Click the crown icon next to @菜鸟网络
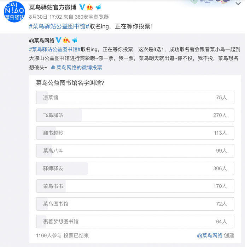245x247 pixels. [66, 40]
